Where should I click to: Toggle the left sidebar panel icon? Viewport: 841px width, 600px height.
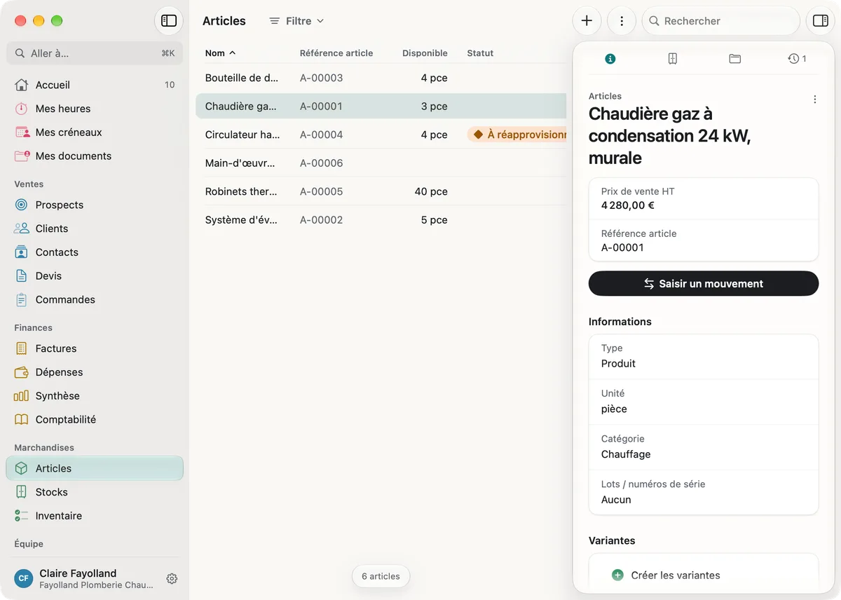point(169,21)
